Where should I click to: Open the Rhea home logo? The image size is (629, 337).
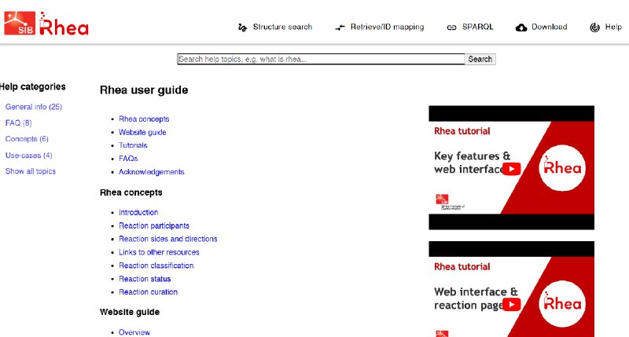pyautogui.click(x=64, y=24)
